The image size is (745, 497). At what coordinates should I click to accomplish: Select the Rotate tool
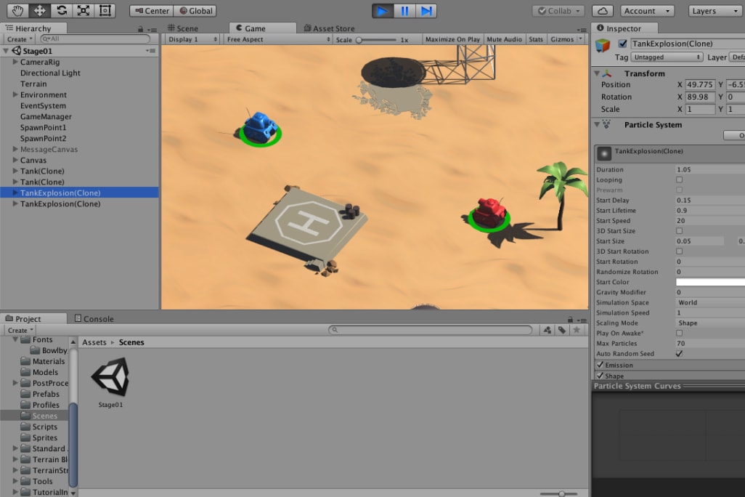pyautogui.click(x=62, y=10)
